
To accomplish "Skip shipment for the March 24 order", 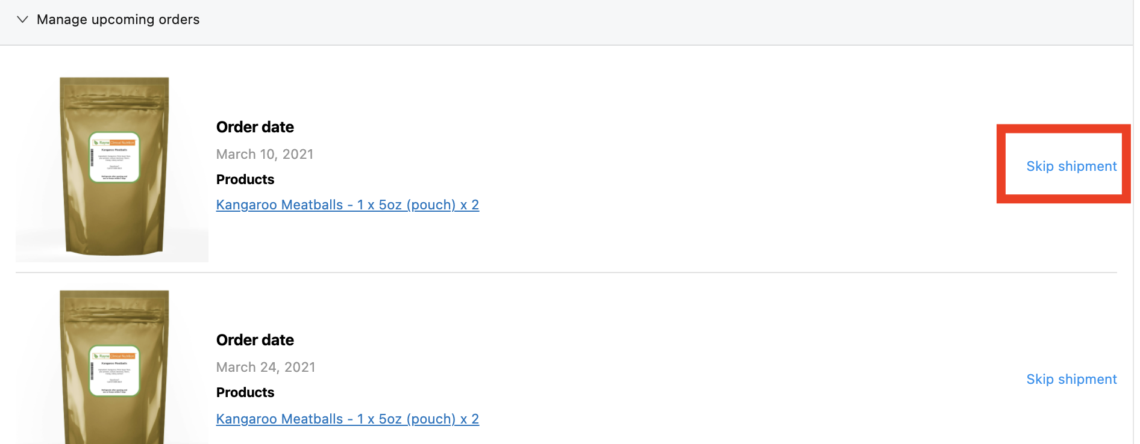I will [x=1071, y=379].
